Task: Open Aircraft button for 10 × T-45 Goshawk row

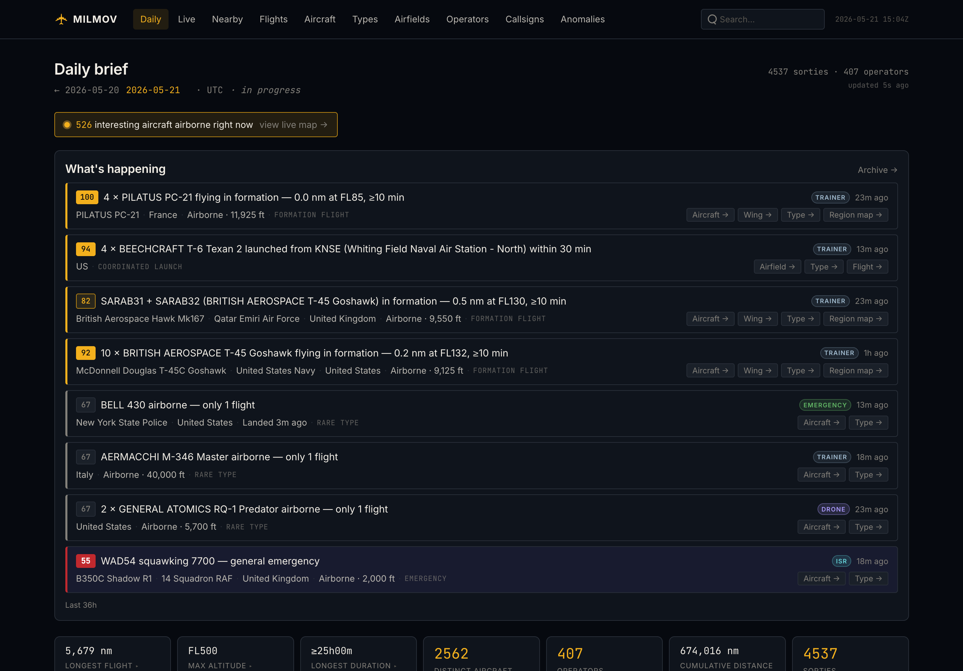Action: [710, 371]
